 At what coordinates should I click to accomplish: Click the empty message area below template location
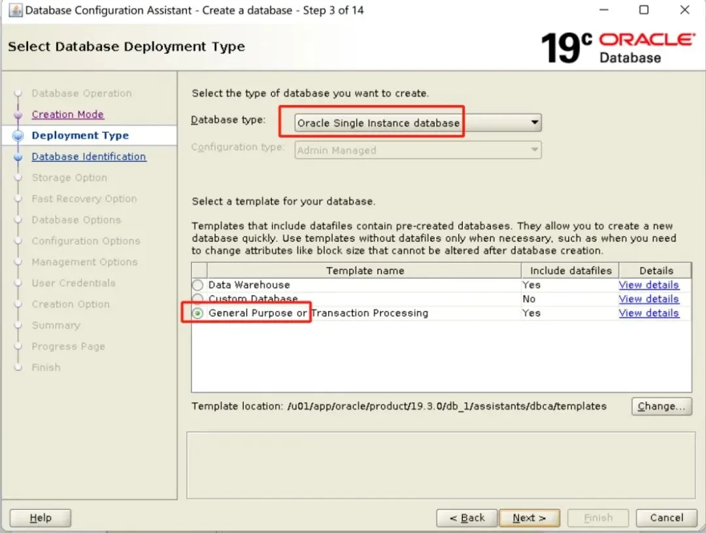tap(441, 466)
